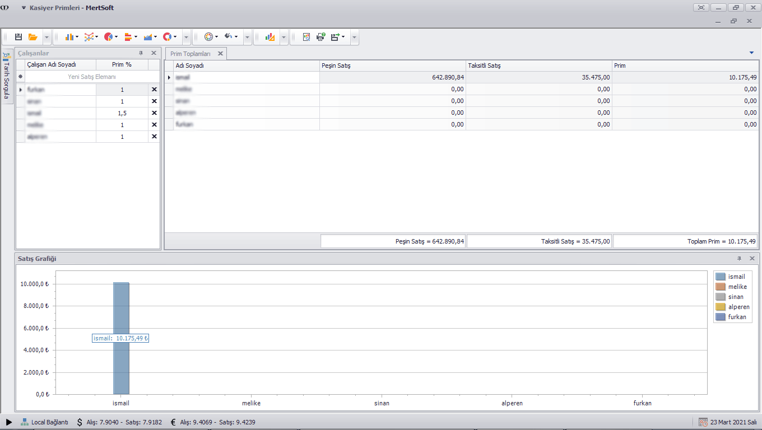Expand the export icon dropdown arrow
The height and width of the screenshot is (430, 762).
(343, 37)
